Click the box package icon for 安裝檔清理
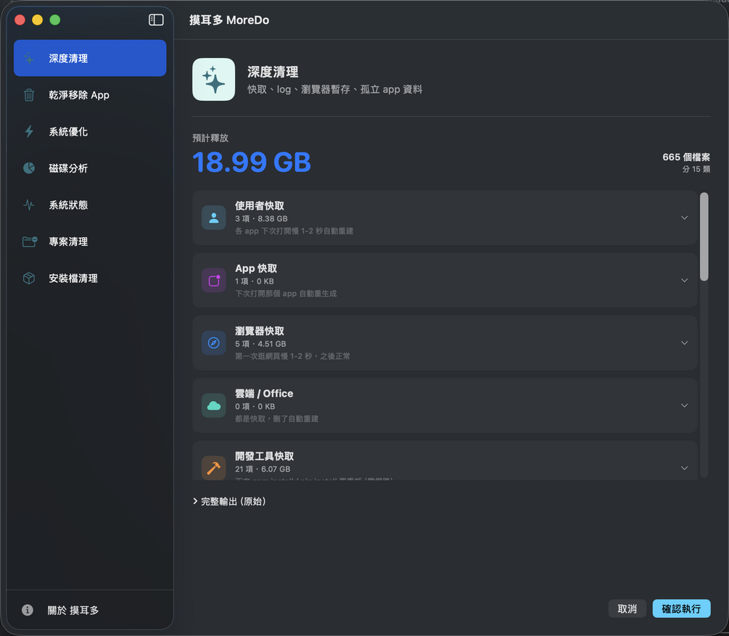The width and height of the screenshot is (729, 636). pos(29,278)
